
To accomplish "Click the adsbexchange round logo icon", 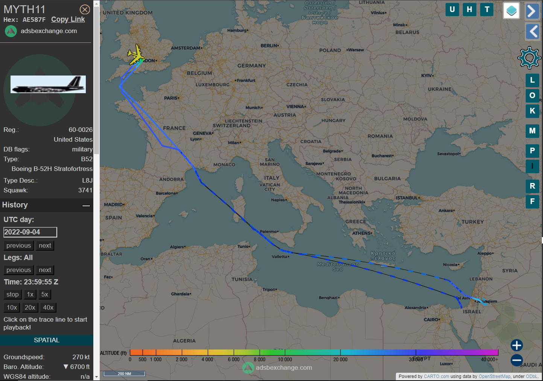I will click(x=11, y=31).
